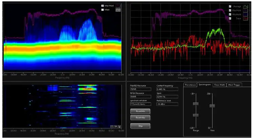Disable the Min Hold trace checkbox

(230, 14)
